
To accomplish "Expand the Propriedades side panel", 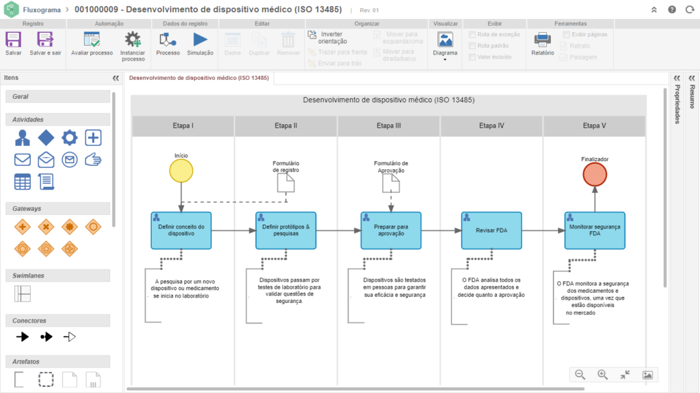I will pyautogui.click(x=677, y=78).
